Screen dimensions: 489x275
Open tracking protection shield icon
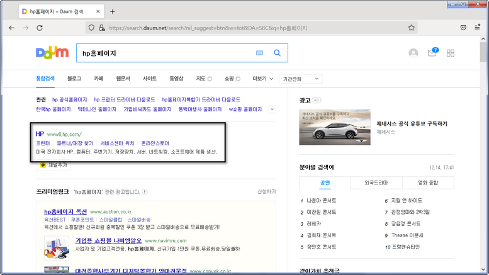(91, 28)
